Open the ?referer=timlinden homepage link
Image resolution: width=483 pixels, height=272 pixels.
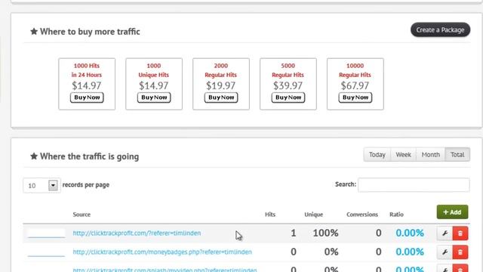pos(137,233)
